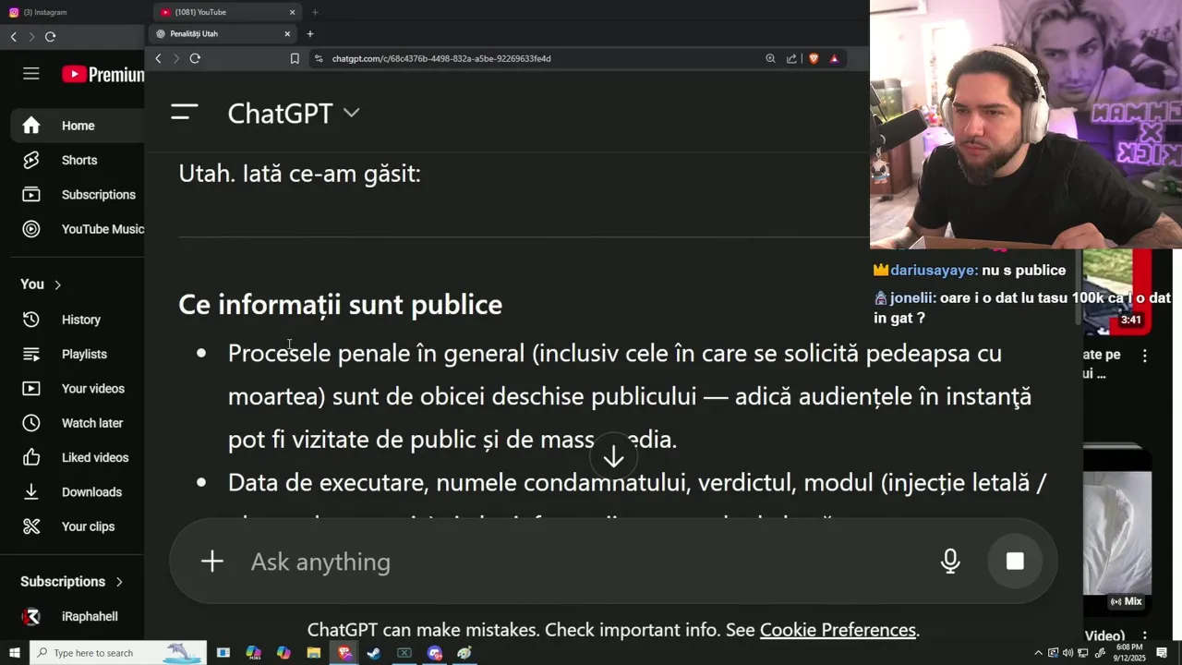Open Playlists in the YouTube sidebar
This screenshot has height=665, width=1182.
tap(78, 354)
